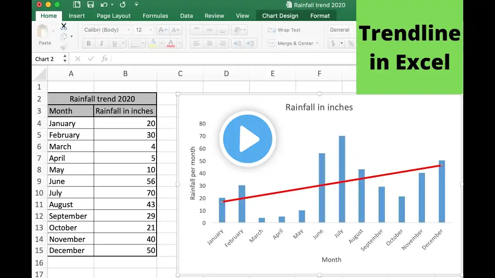495x278 pixels.
Task: Click the Select All corner triangle
Action: [x=40, y=73]
